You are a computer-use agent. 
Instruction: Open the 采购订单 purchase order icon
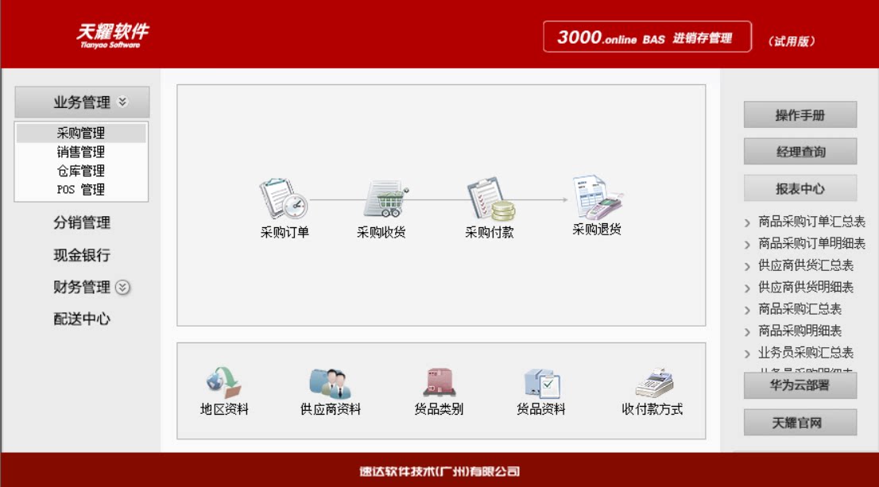283,199
